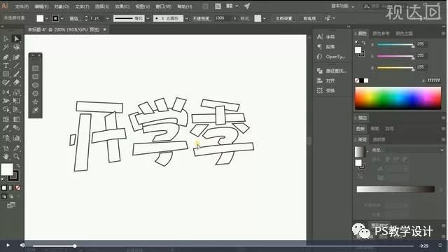Select the Rectangle tool in main toolbox

(x=6, y=74)
